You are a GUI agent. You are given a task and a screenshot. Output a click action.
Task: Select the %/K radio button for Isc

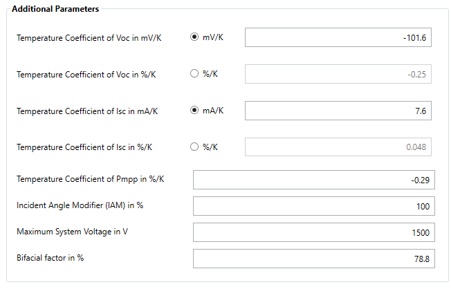pos(194,147)
